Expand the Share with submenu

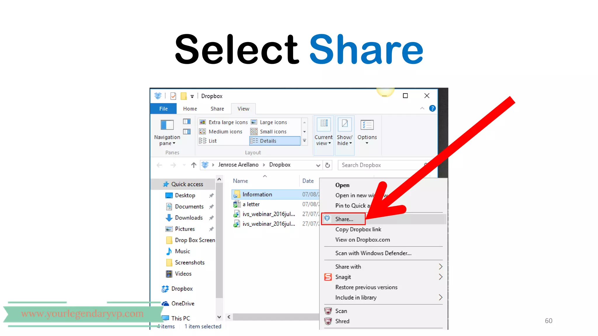click(384, 267)
